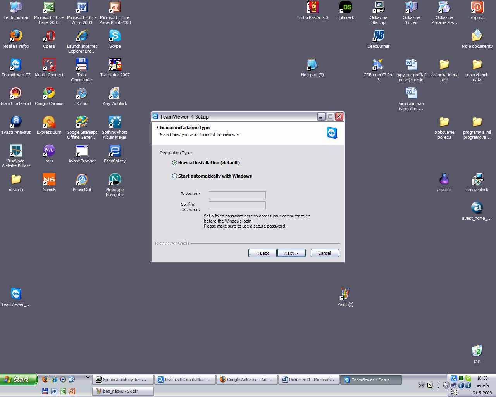Launch Namu6 desktop icon
Viewport: 496px width, 397px height.
[49, 180]
